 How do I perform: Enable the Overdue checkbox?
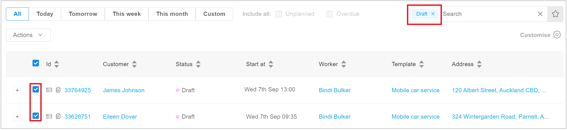tap(329, 14)
